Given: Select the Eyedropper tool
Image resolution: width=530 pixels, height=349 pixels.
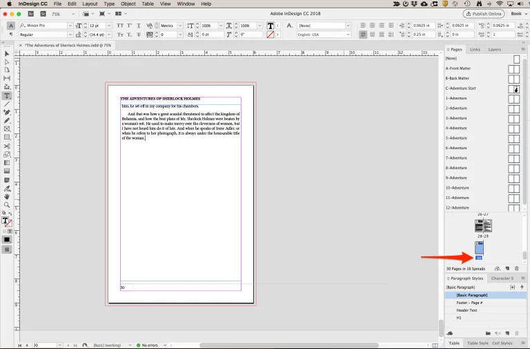Looking at the screenshot, I should (7, 188).
